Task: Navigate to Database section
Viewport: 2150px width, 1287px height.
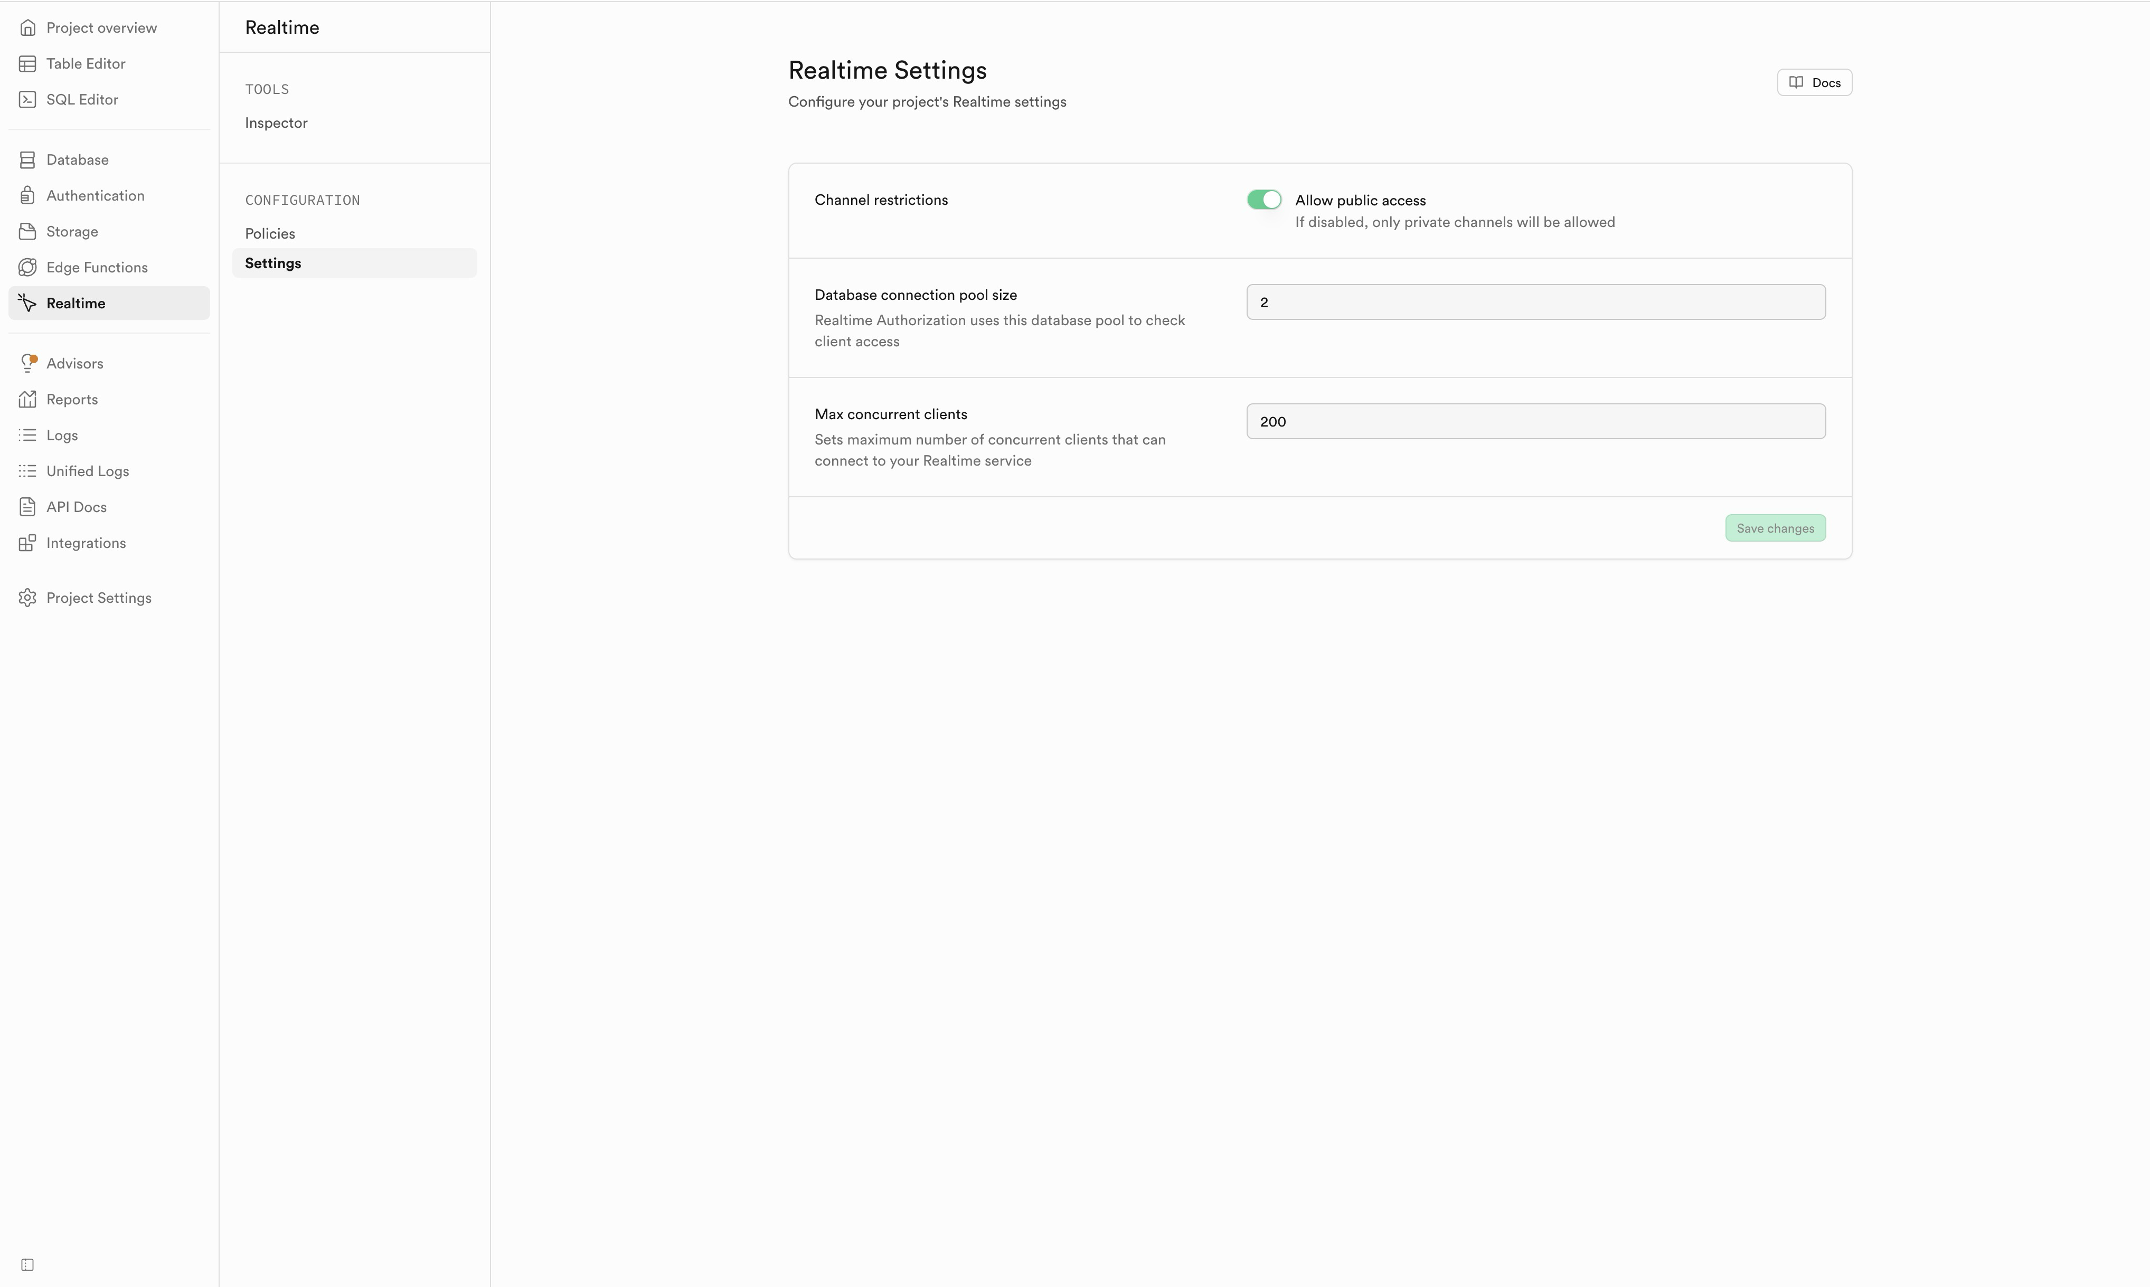Action: click(109, 159)
